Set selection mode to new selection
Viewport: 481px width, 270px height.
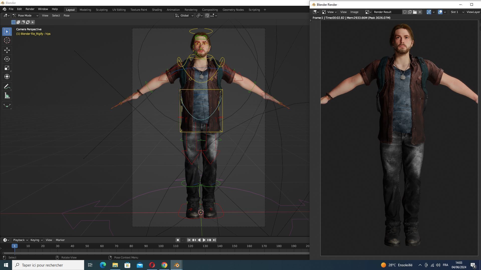14,22
